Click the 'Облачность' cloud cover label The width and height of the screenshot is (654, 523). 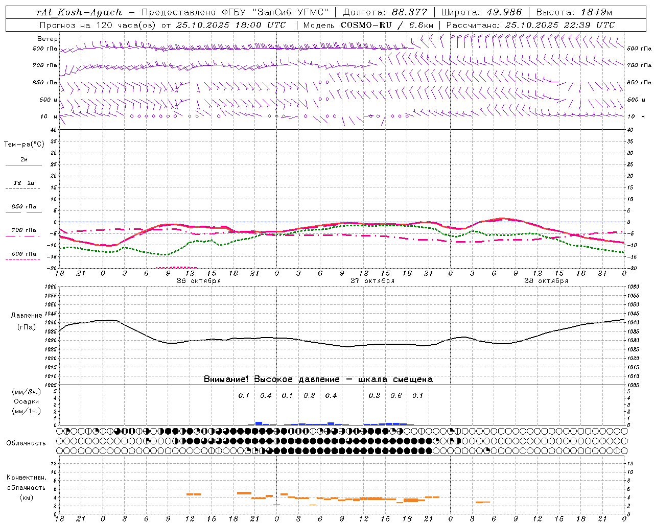[x=26, y=443]
